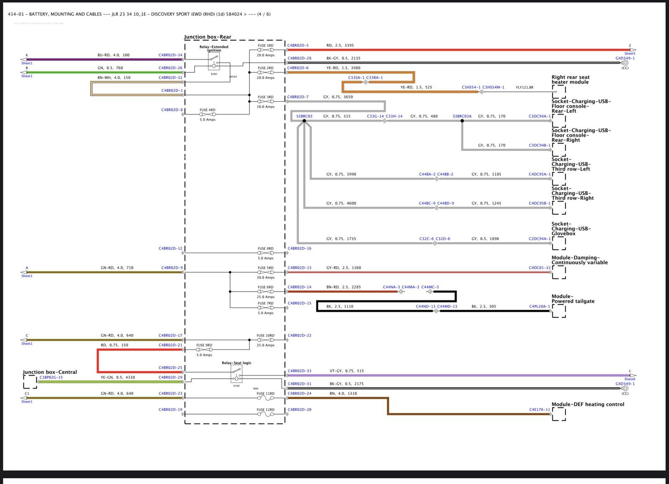Click the Module-DEF heating control dashed box

[x=559, y=414]
